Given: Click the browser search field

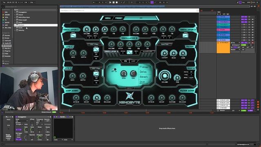Looking at the screenshot, I should pyautogui.click(x=31, y=7).
